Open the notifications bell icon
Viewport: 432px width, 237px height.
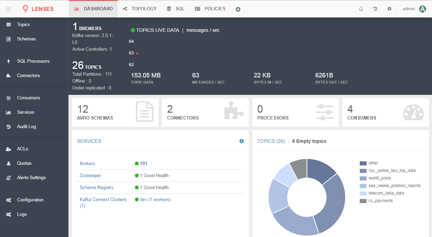click(x=361, y=9)
